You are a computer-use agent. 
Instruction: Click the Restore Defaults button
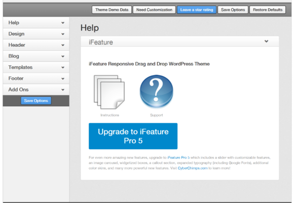tap(268, 10)
